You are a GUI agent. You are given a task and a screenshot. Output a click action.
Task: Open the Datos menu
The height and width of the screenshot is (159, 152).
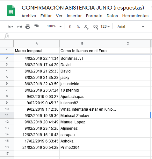click(x=112, y=16)
